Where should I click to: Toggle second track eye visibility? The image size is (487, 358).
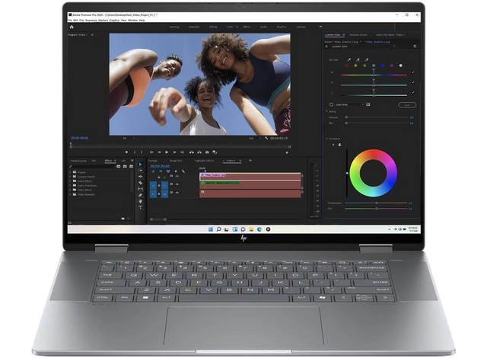(x=177, y=184)
